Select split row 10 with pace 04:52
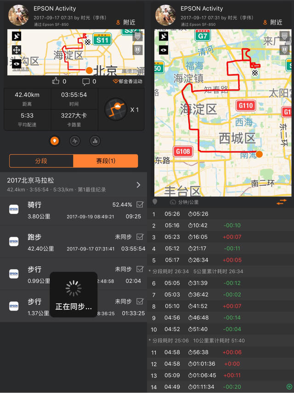The width and height of the screenshot is (294, 393). [220, 329]
